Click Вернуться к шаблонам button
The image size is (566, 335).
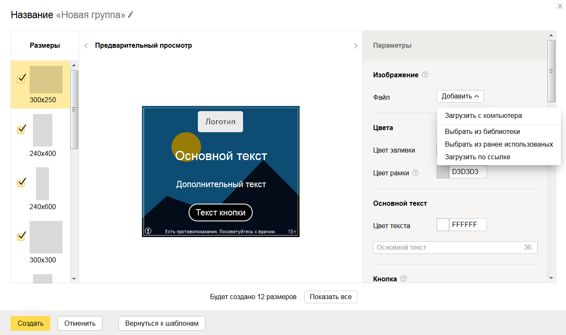161,324
